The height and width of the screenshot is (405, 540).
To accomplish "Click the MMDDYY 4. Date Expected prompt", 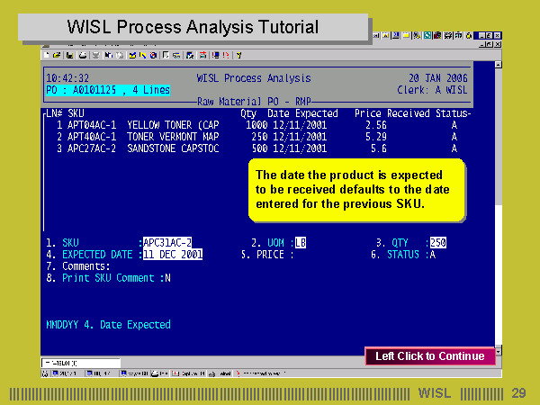I will [x=108, y=325].
